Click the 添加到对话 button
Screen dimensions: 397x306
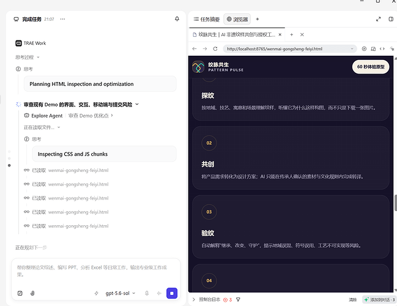coord(379,300)
